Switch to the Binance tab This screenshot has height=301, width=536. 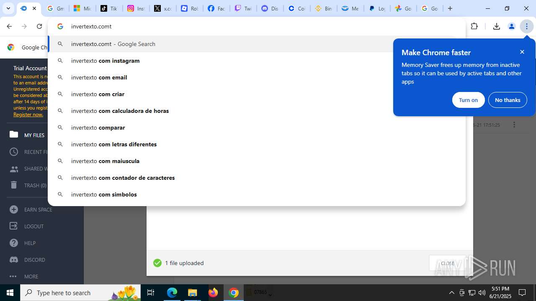[x=323, y=8]
